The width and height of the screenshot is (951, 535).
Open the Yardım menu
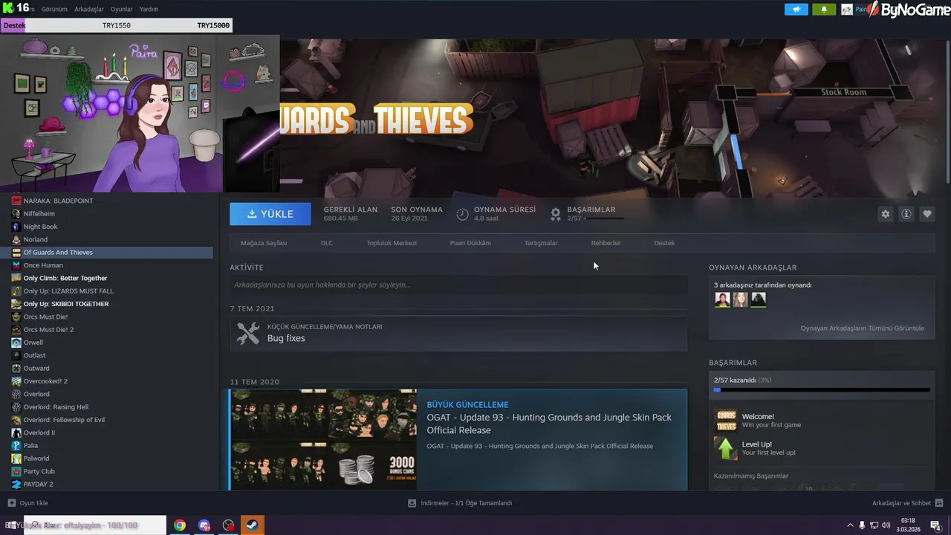click(149, 10)
